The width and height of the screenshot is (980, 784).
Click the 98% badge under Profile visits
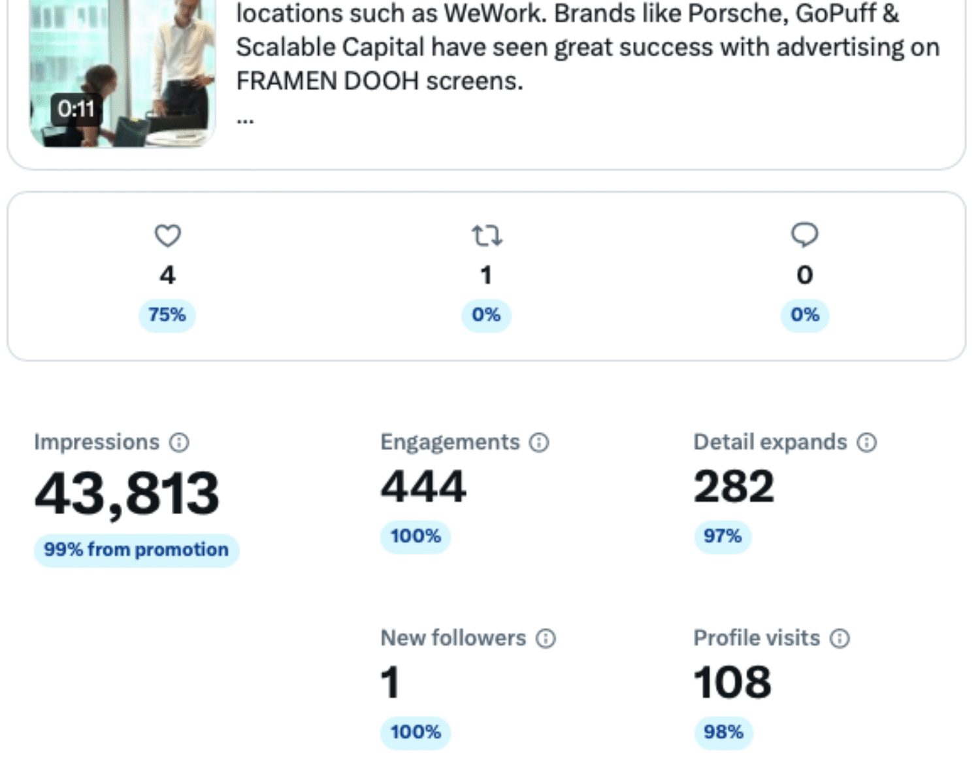[723, 732]
